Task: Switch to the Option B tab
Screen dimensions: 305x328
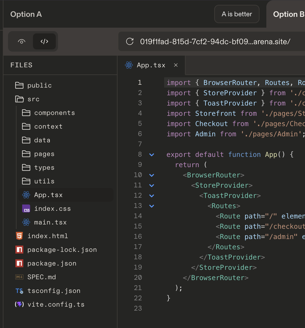Action: pos(288,14)
